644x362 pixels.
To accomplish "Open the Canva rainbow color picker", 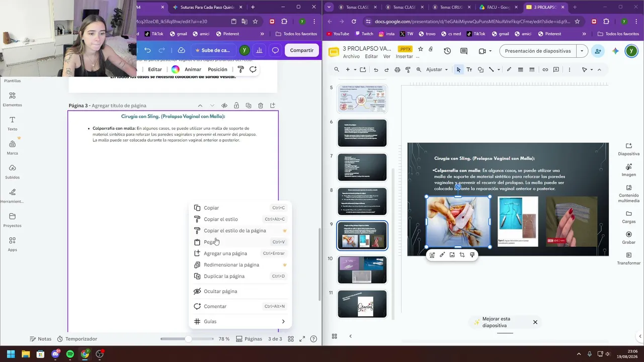I will click(x=175, y=69).
